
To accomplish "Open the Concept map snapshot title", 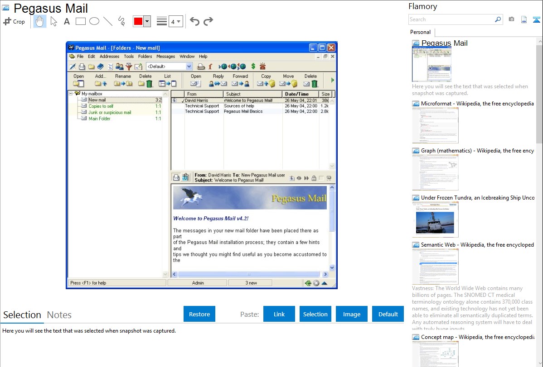I will tap(477, 337).
